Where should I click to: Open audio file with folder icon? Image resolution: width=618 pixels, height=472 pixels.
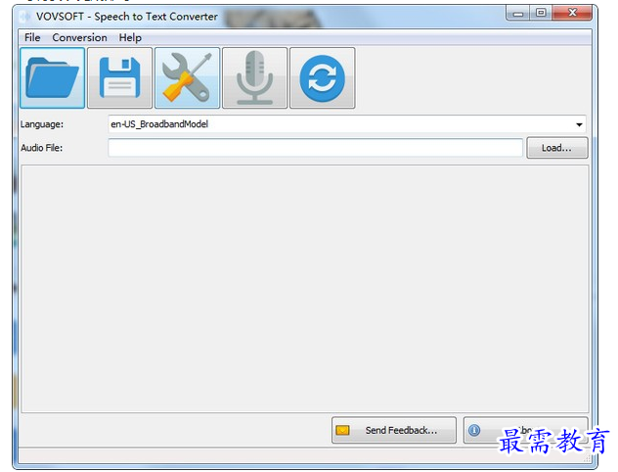pos(53,77)
